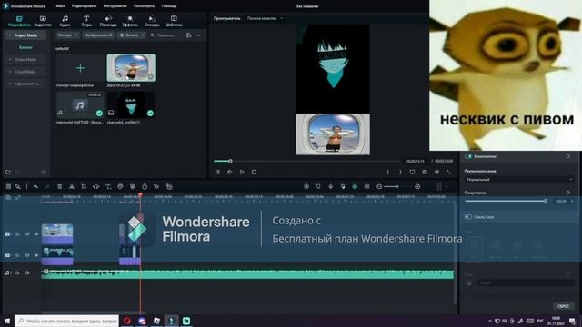The image size is (582, 327).
Task: Expand the Project Media tree item
Action: coord(10,35)
